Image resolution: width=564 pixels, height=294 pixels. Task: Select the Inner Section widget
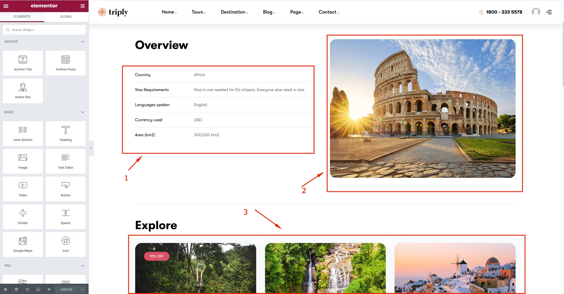(23, 133)
